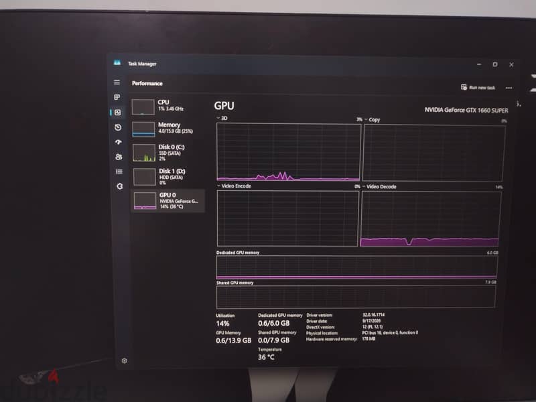Open the Services page icon
536x402 pixels.
(x=120, y=186)
